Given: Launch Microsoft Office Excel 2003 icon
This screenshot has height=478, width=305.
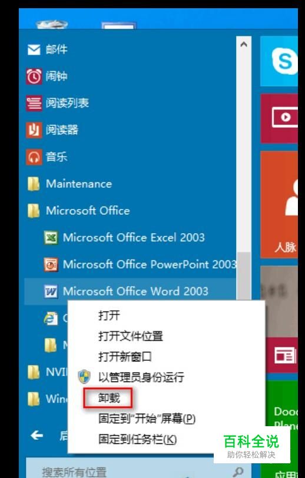Looking at the screenshot, I should point(51,237).
